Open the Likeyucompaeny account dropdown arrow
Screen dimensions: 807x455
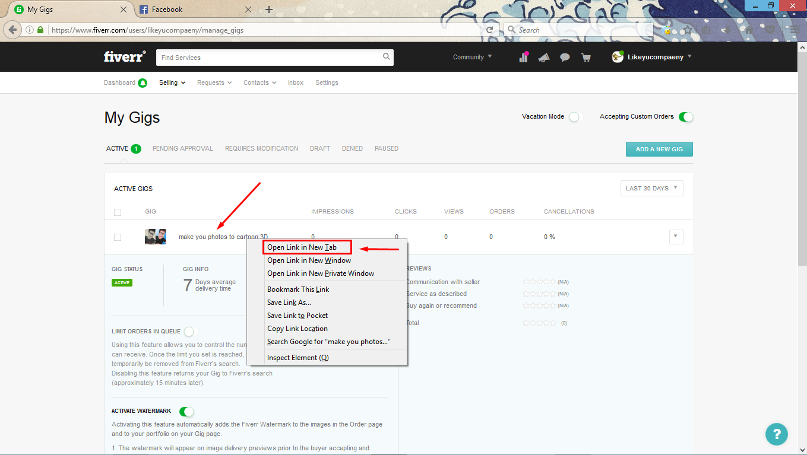pos(689,56)
